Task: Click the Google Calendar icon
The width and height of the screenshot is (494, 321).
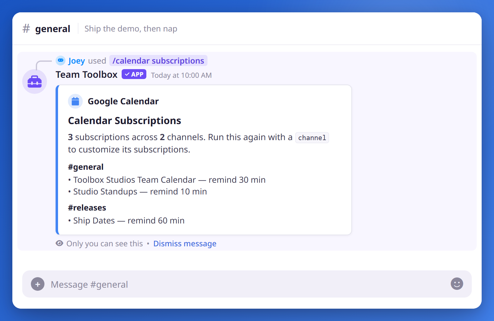Action: click(x=75, y=101)
